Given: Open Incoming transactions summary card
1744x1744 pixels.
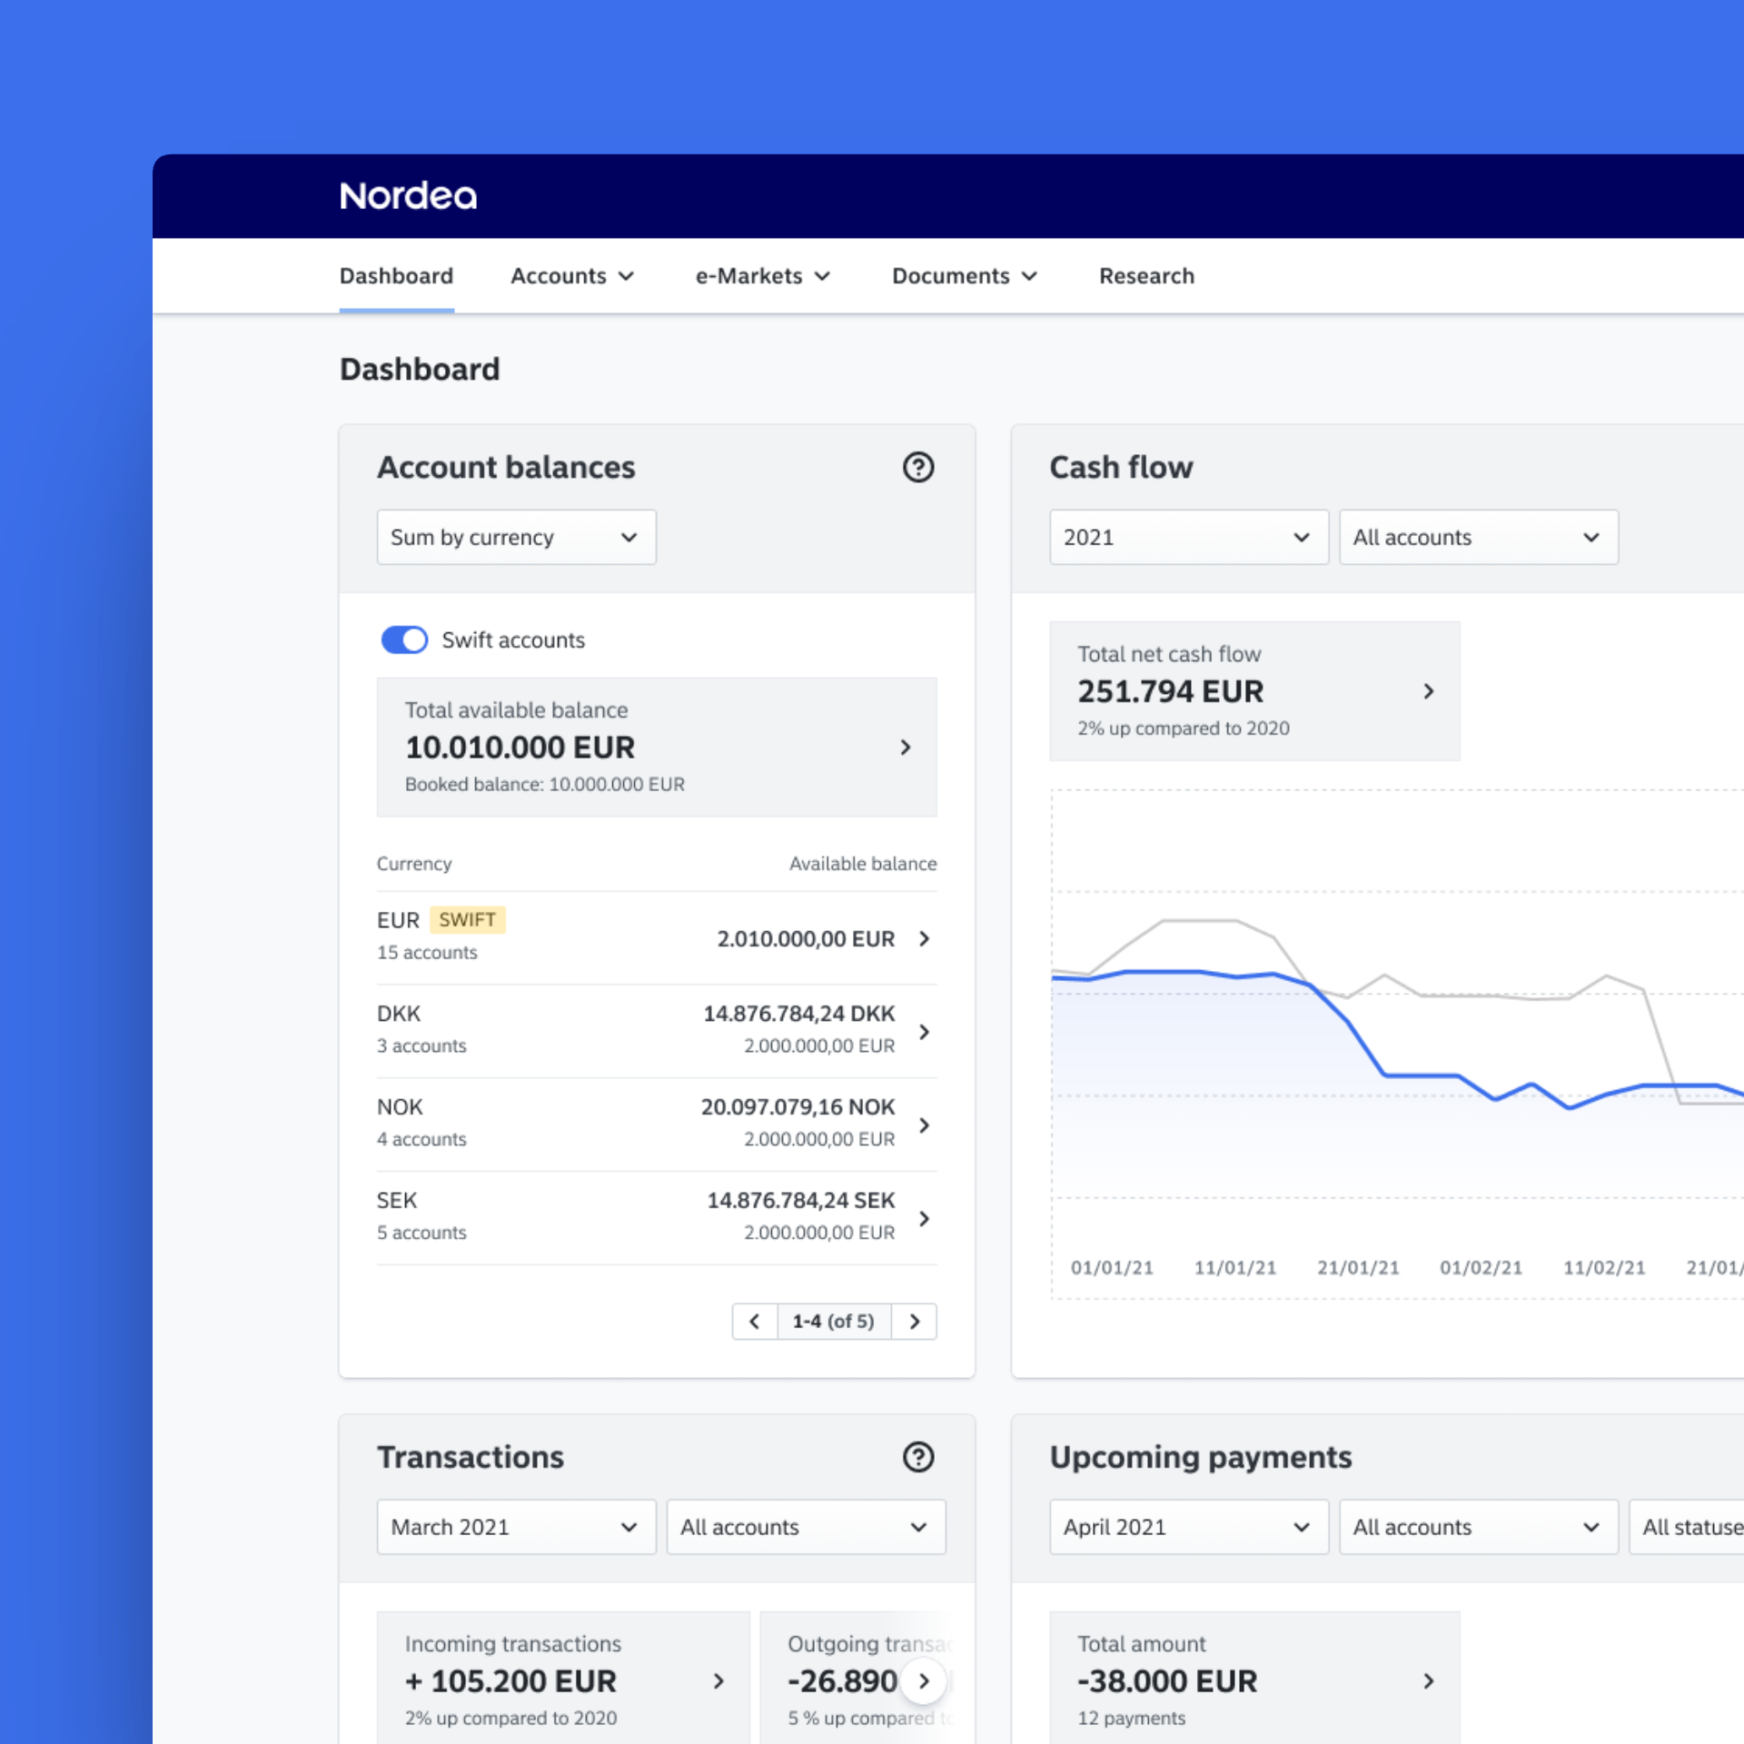Looking at the screenshot, I should (x=563, y=1679).
